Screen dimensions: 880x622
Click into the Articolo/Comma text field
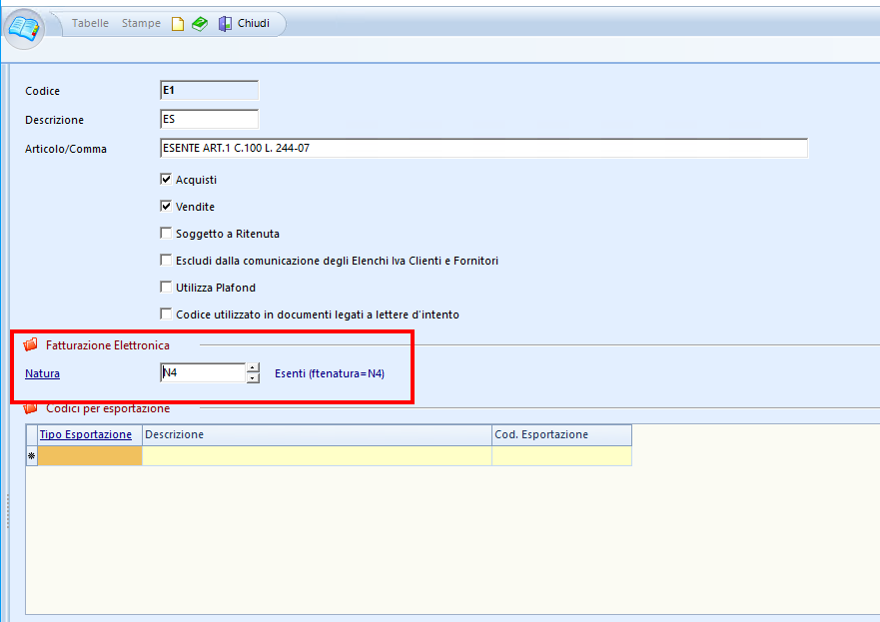pos(482,149)
